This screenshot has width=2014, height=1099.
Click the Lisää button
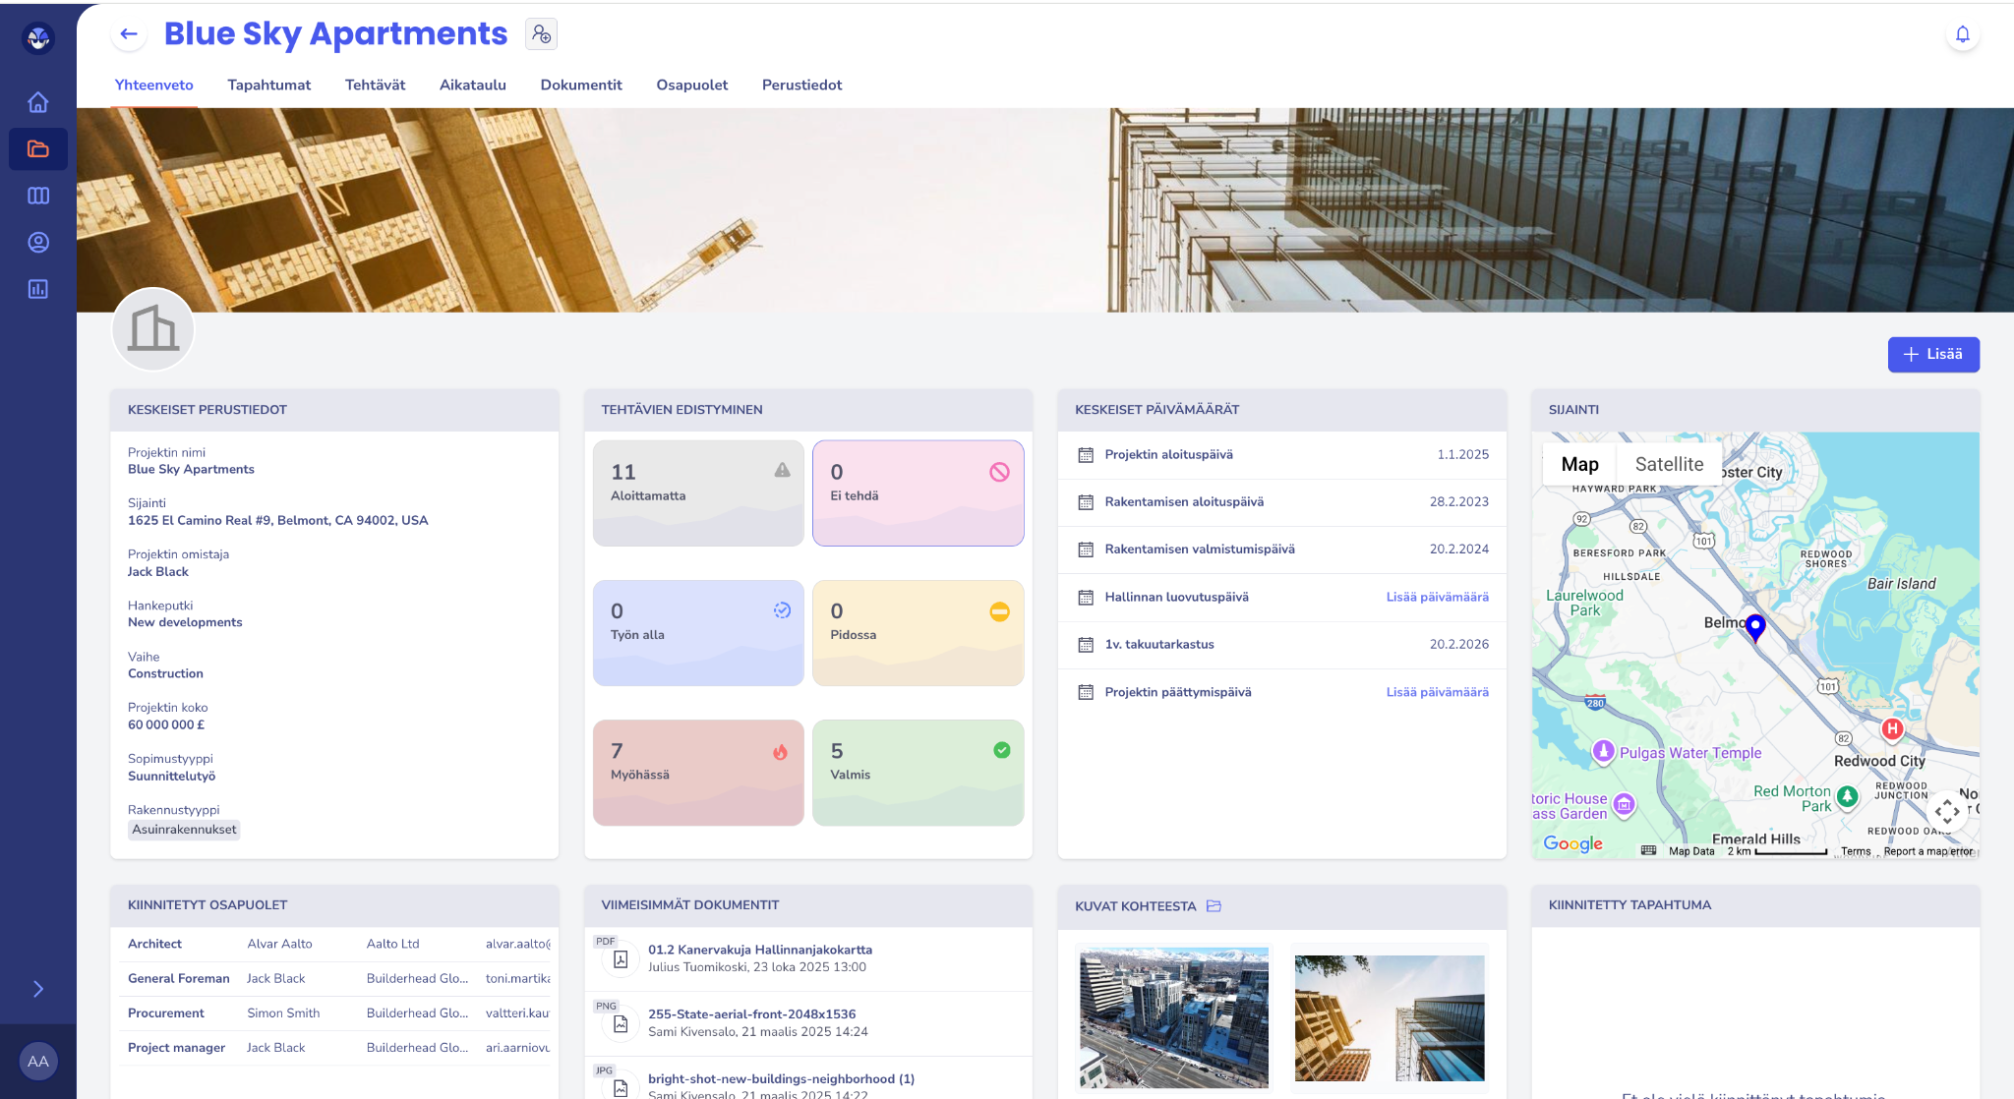[x=1932, y=354]
